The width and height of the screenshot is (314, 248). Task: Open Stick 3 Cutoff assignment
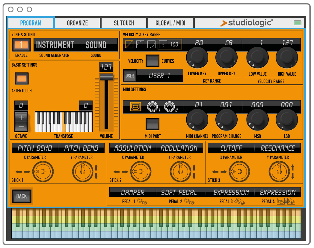[x=231, y=148]
